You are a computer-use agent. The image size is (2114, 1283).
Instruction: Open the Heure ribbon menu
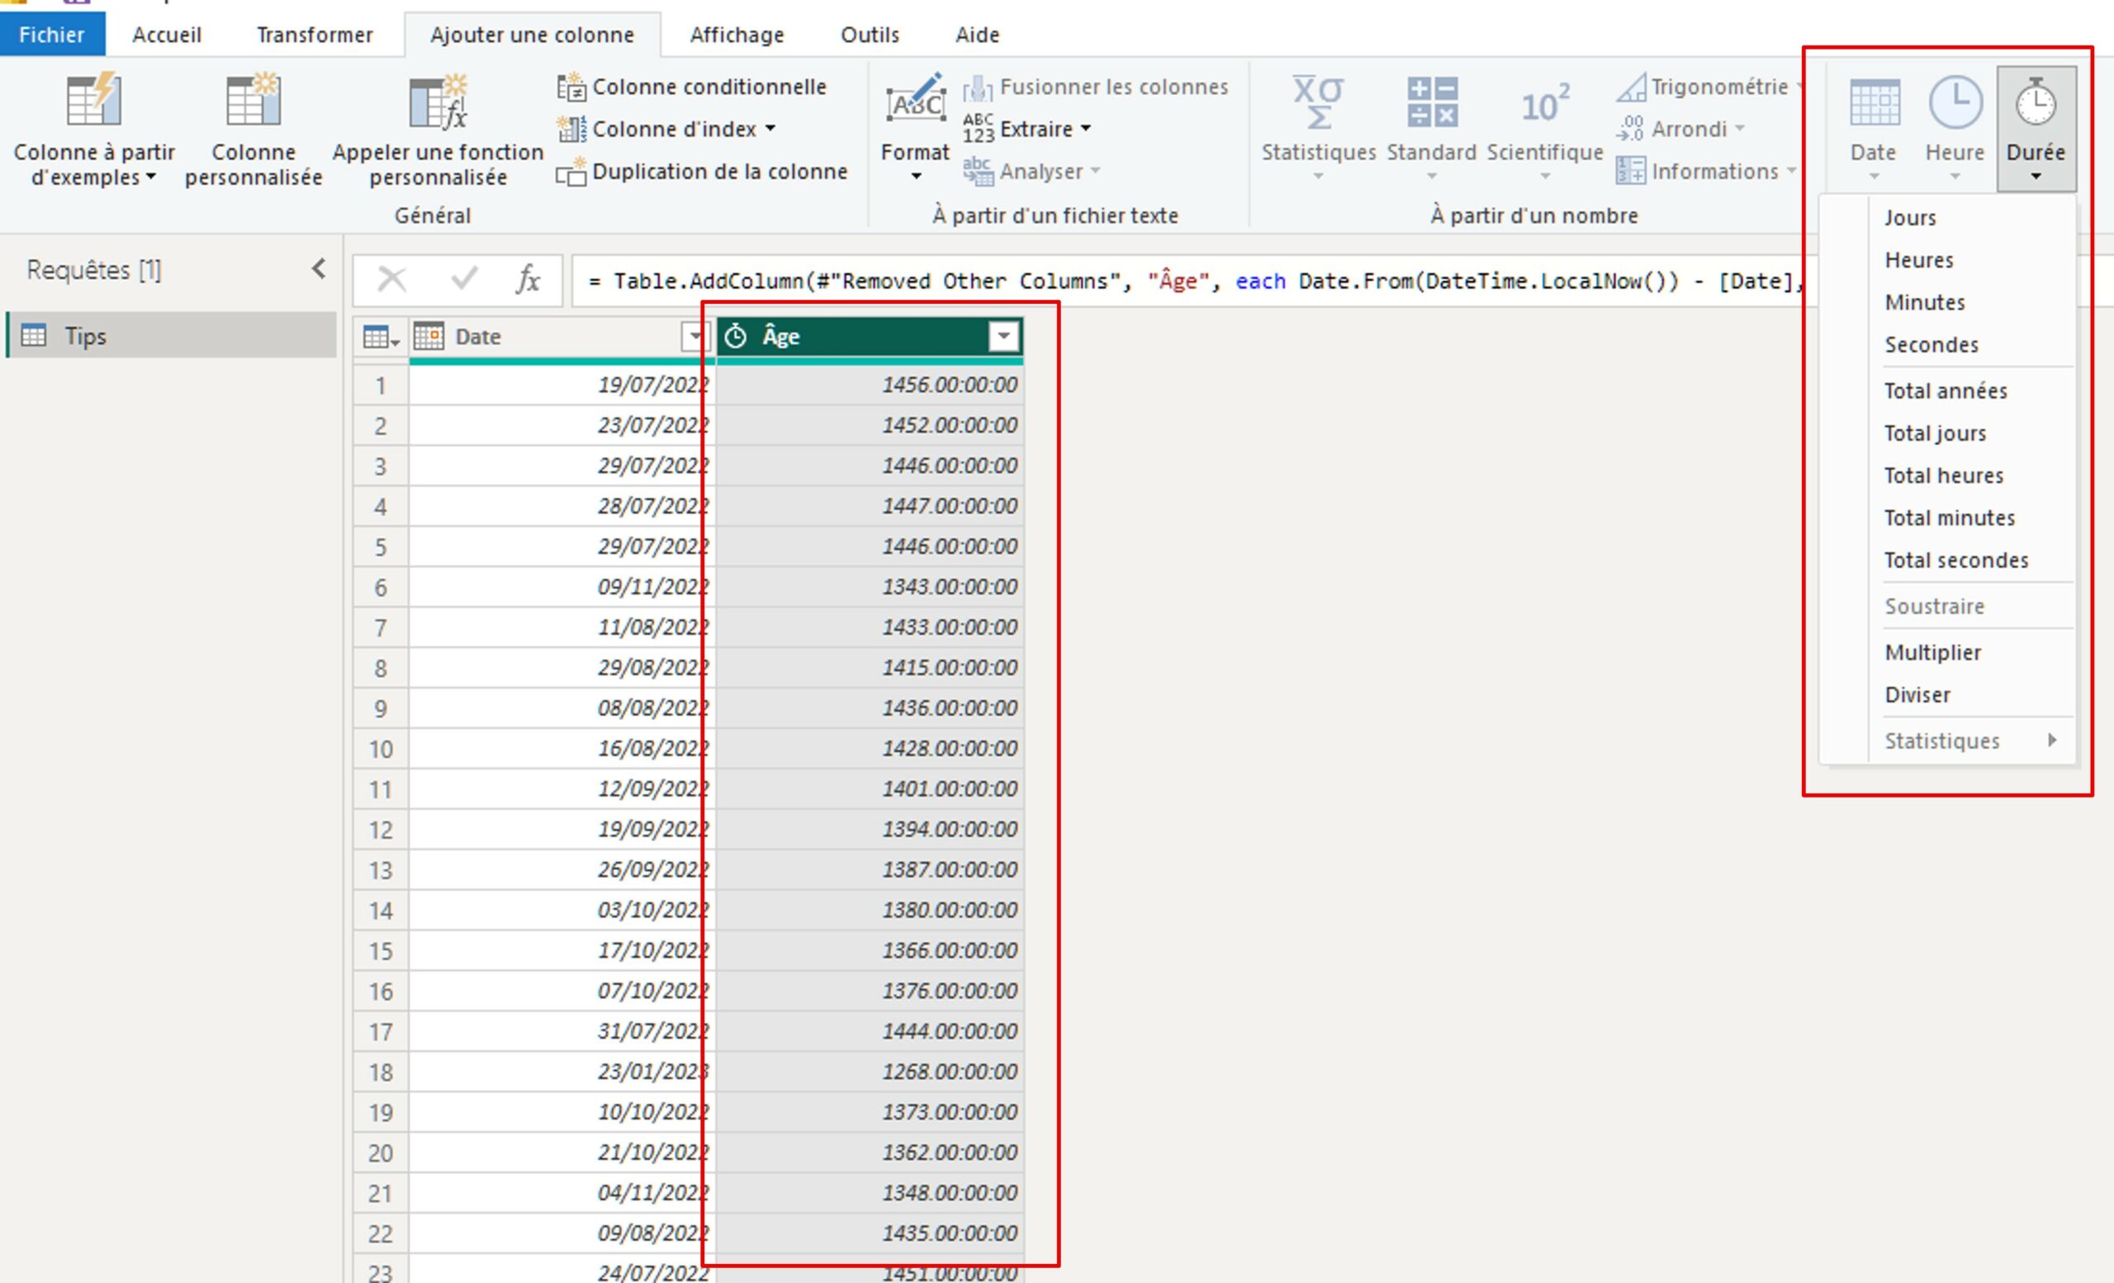pyautogui.click(x=1955, y=129)
